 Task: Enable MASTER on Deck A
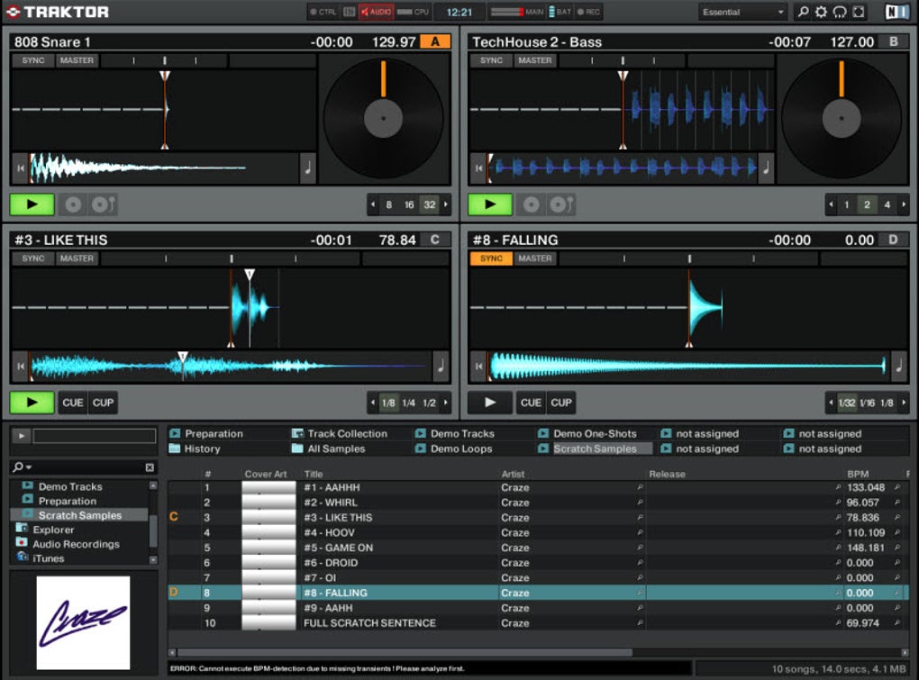77,60
